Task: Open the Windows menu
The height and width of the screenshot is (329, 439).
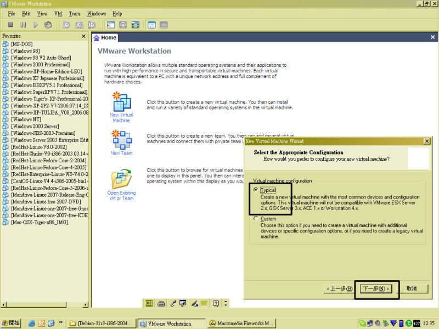Action: pyautogui.click(x=97, y=14)
